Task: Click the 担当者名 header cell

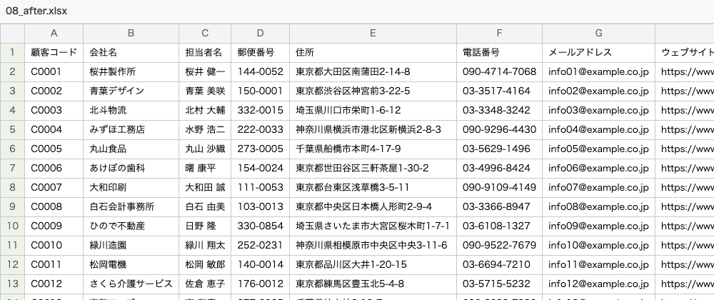Action: point(205,53)
